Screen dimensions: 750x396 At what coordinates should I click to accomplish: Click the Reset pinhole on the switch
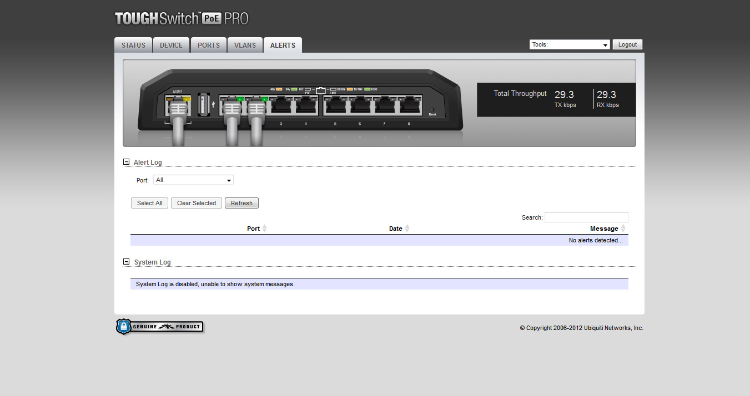432,109
